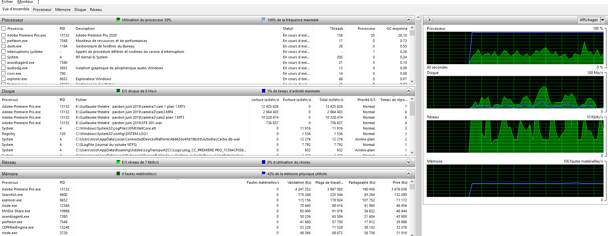Screen dimensions: 608x236
Task: Select the cam2 plan 1.MTS disk row
Action: tap(205, 117)
